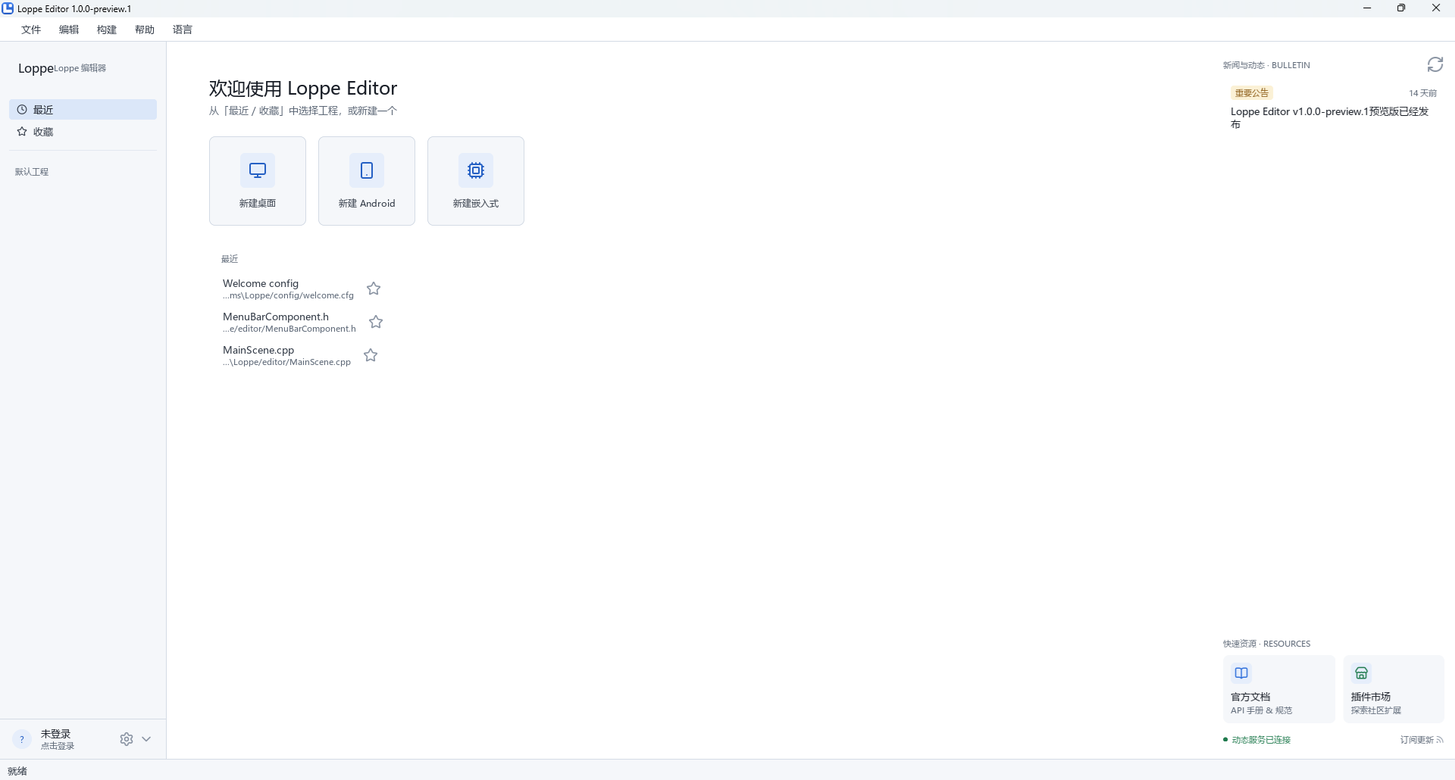The image size is (1455, 780).
Task: Open the 文件 menu
Action: 31,30
